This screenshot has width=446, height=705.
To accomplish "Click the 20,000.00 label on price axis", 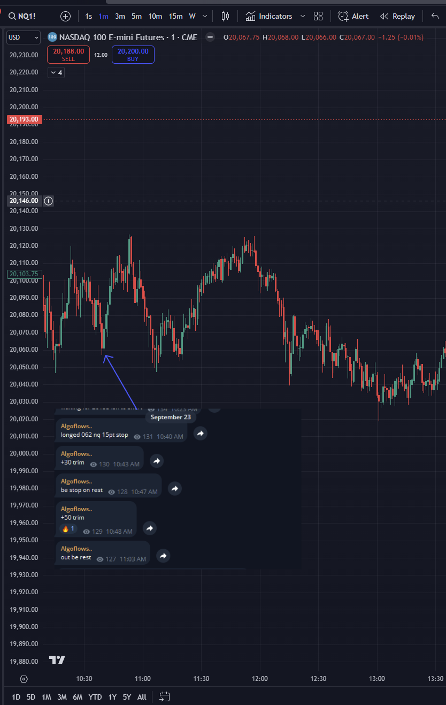I will [x=24, y=453].
